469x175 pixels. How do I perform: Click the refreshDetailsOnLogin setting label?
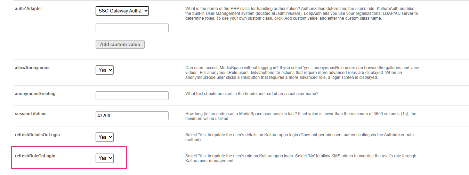37,135
